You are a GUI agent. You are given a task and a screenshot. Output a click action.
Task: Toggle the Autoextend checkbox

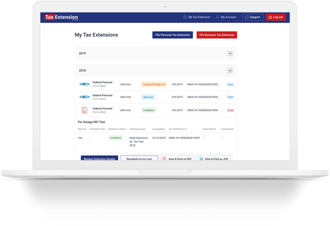click(x=222, y=138)
